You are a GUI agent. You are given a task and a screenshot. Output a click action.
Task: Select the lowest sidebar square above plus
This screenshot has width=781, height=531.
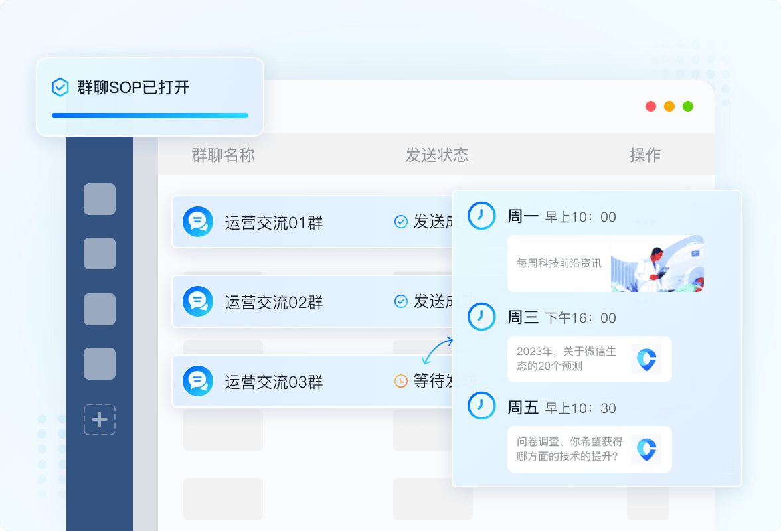click(x=100, y=364)
